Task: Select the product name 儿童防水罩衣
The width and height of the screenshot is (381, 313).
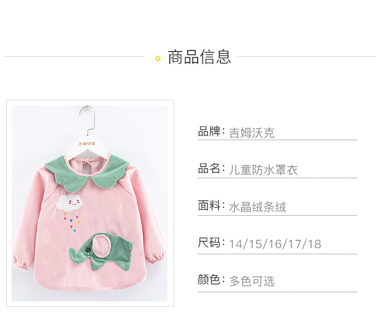Action: 263,170
